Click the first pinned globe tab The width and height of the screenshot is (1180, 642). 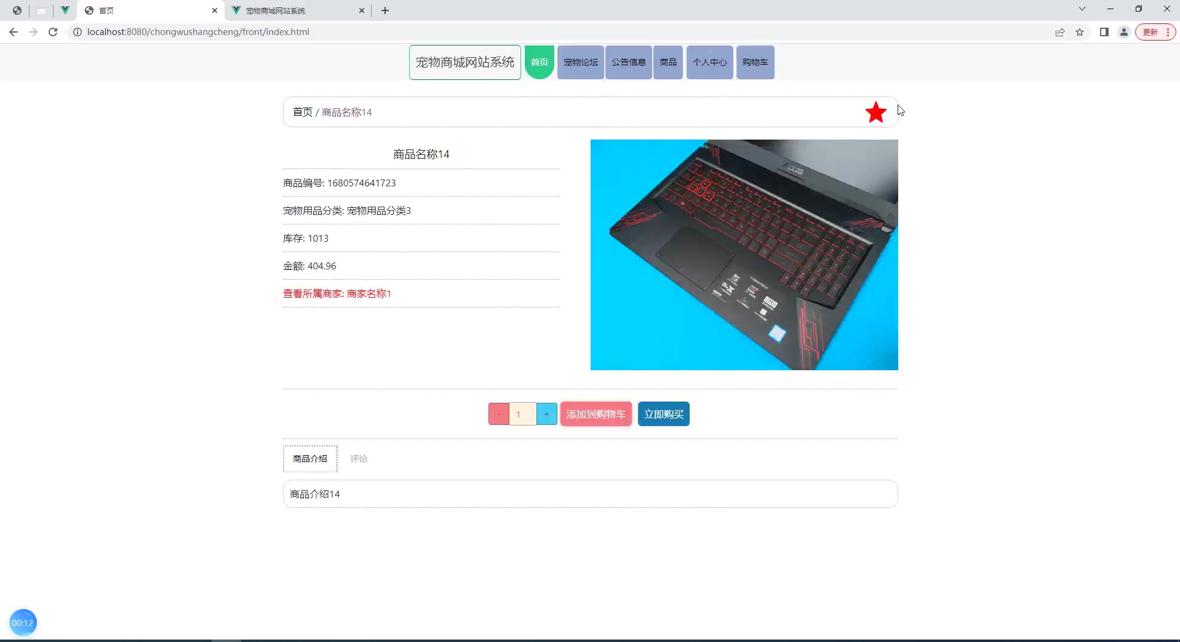[17, 10]
